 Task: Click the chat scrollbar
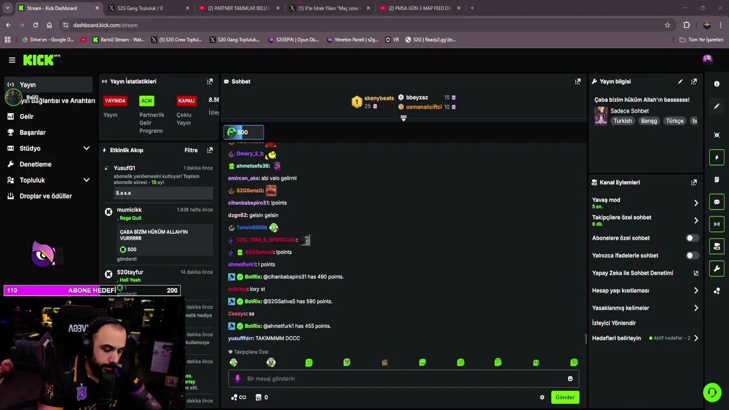tap(585, 339)
